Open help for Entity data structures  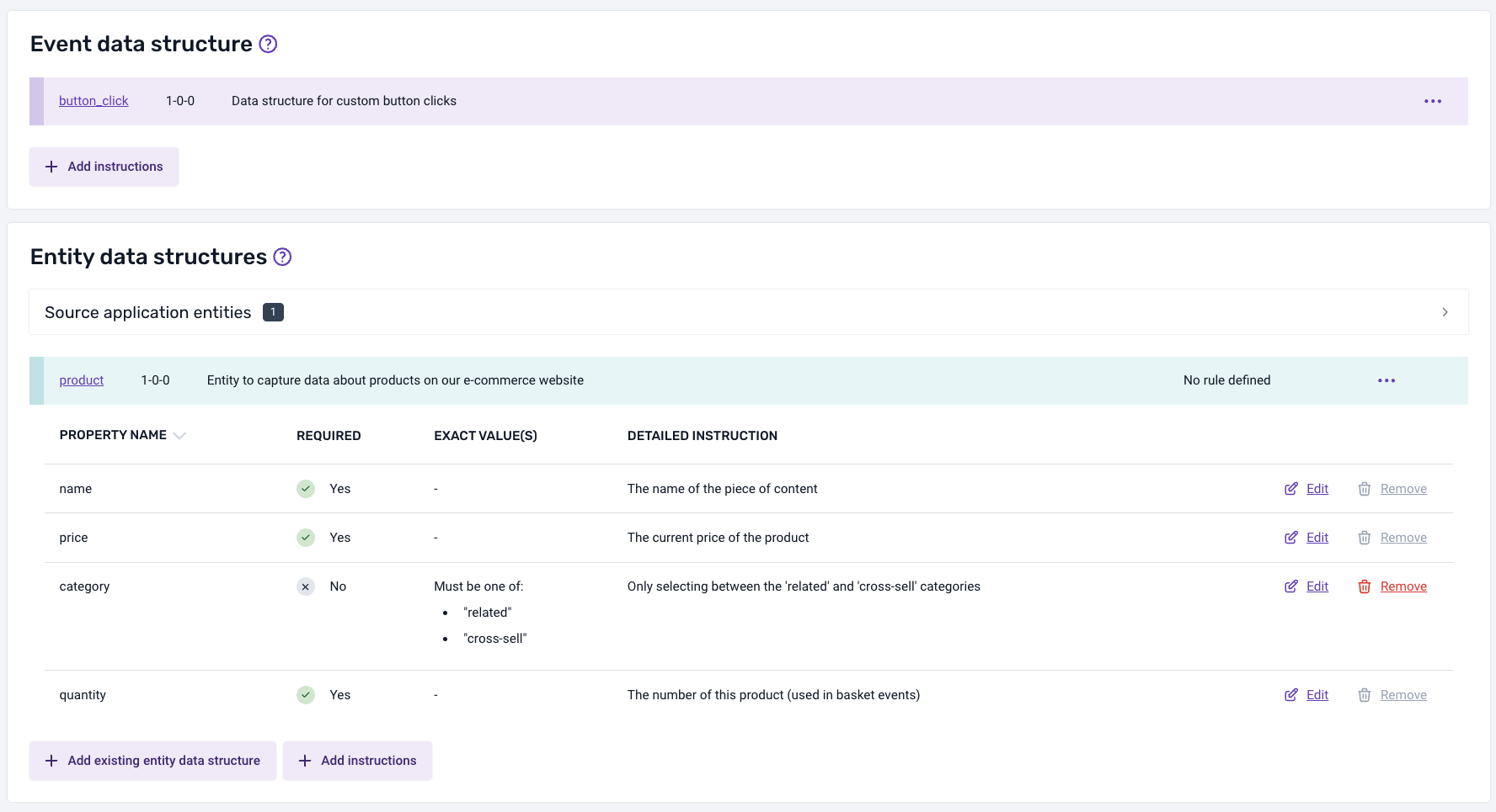pos(282,257)
